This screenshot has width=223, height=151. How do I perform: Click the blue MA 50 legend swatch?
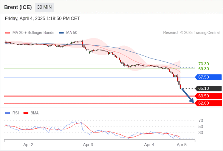tap(61, 33)
